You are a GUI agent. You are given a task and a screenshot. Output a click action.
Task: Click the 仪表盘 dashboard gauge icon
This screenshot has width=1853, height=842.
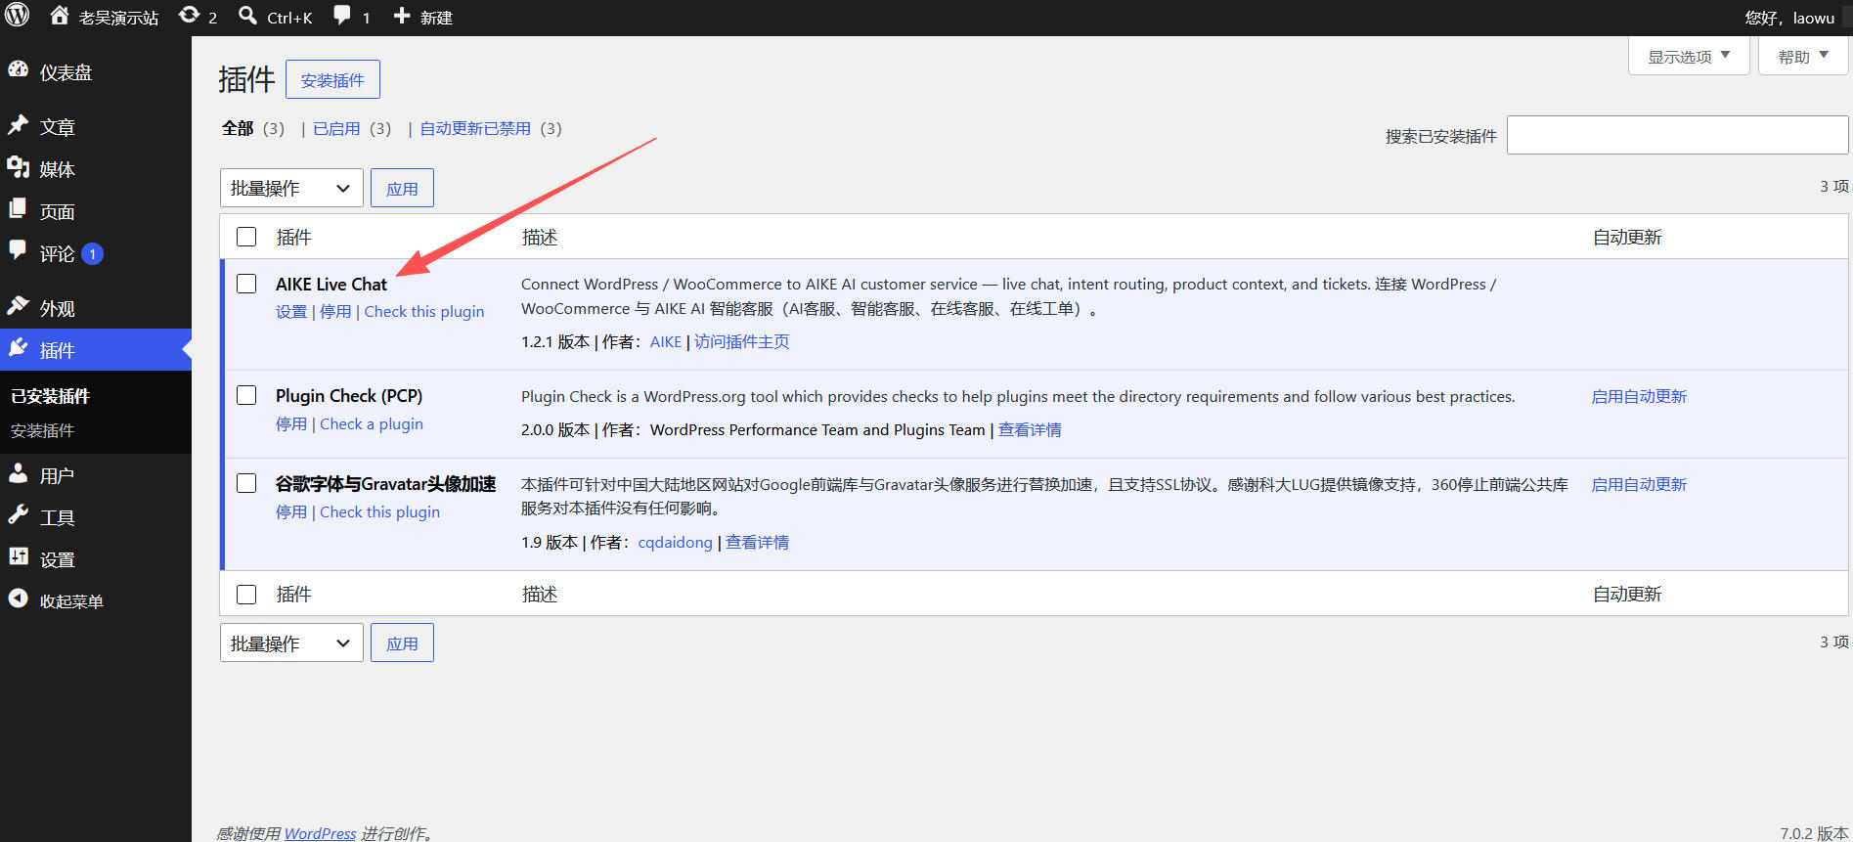19,70
